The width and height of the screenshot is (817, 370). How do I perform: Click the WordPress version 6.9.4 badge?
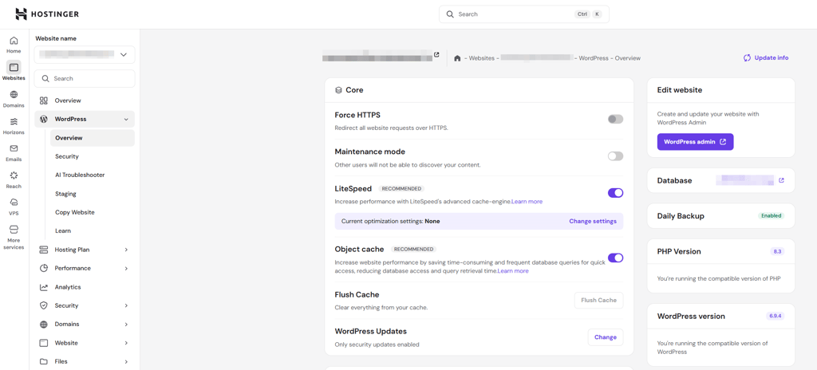pyautogui.click(x=776, y=316)
